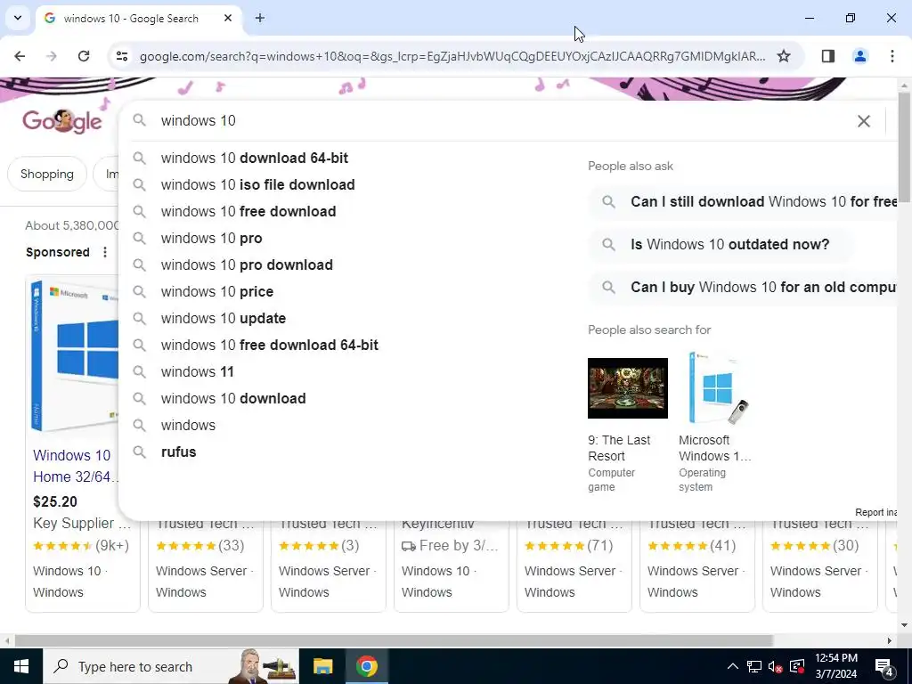Open Chrome side panel icon
The width and height of the screenshot is (912, 684).
point(828,56)
